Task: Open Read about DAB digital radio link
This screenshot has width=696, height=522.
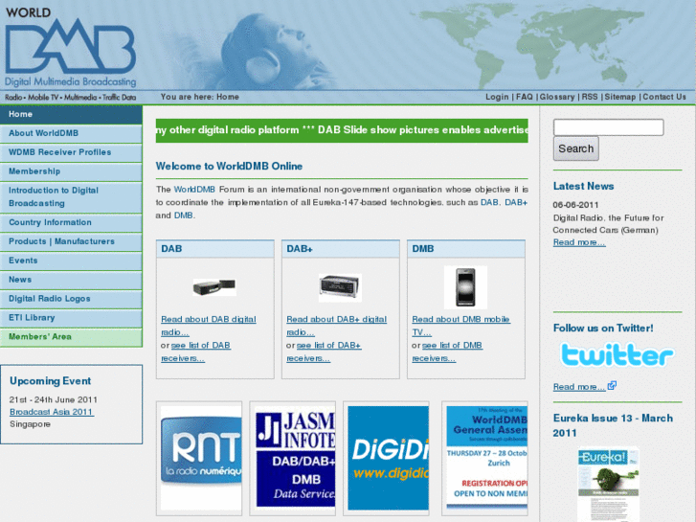Action: click(x=208, y=326)
